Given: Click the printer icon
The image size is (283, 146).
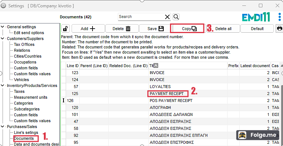Looking at the screenshot, I should point(280,29).
